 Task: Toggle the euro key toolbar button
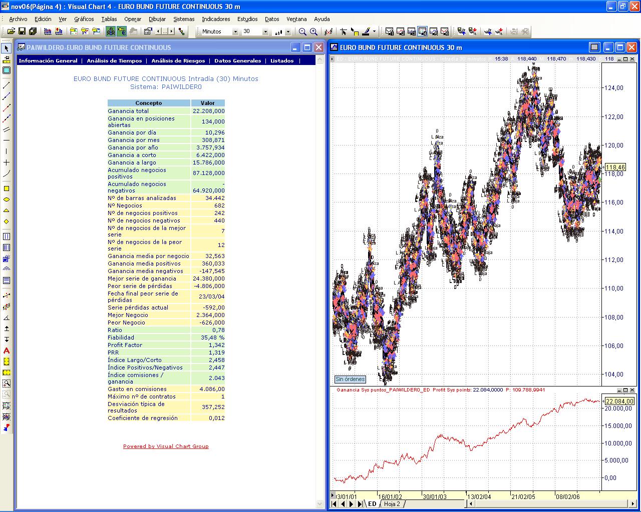(x=122, y=31)
